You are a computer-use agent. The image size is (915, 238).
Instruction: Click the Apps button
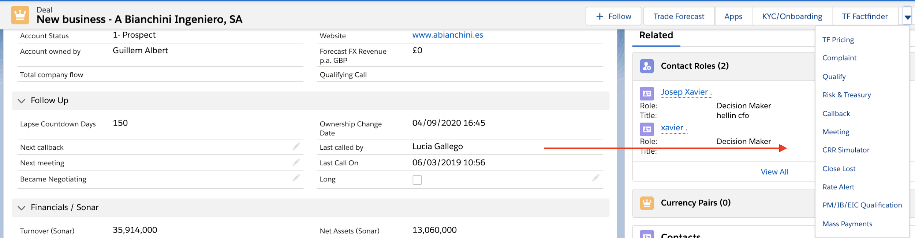(x=733, y=16)
